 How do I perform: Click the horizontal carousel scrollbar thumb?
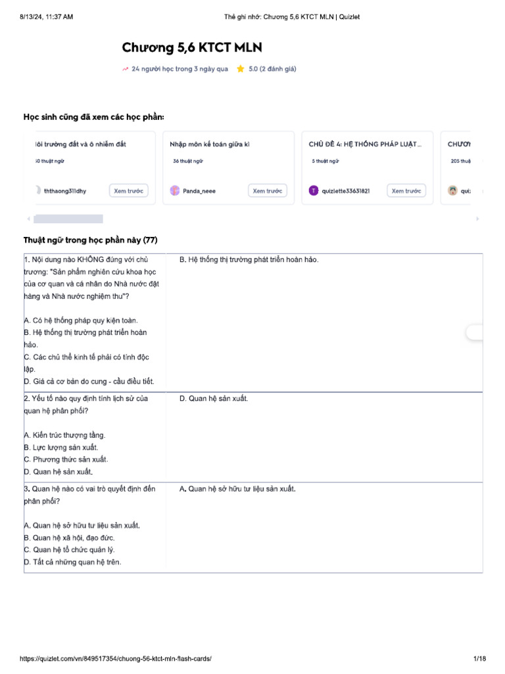[x=68, y=219]
